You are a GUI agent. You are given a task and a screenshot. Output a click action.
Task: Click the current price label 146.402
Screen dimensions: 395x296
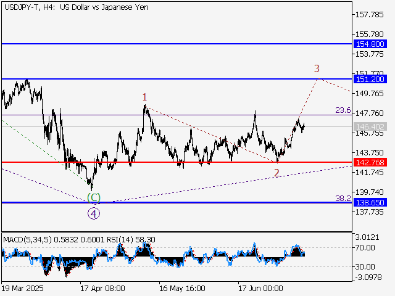coord(370,127)
